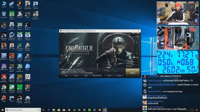Open the Microsoft Store button
This screenshot has width=200, height=112.
(97, 76)
